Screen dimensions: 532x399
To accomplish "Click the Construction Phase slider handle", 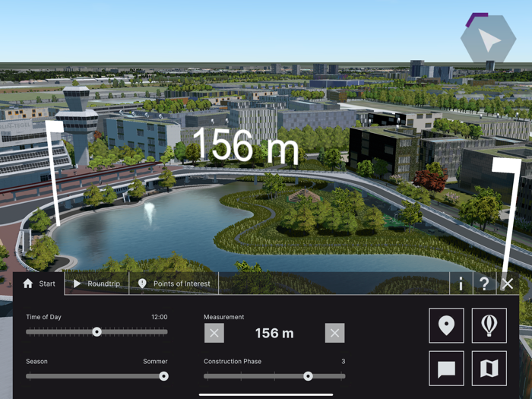I will 308,376.
